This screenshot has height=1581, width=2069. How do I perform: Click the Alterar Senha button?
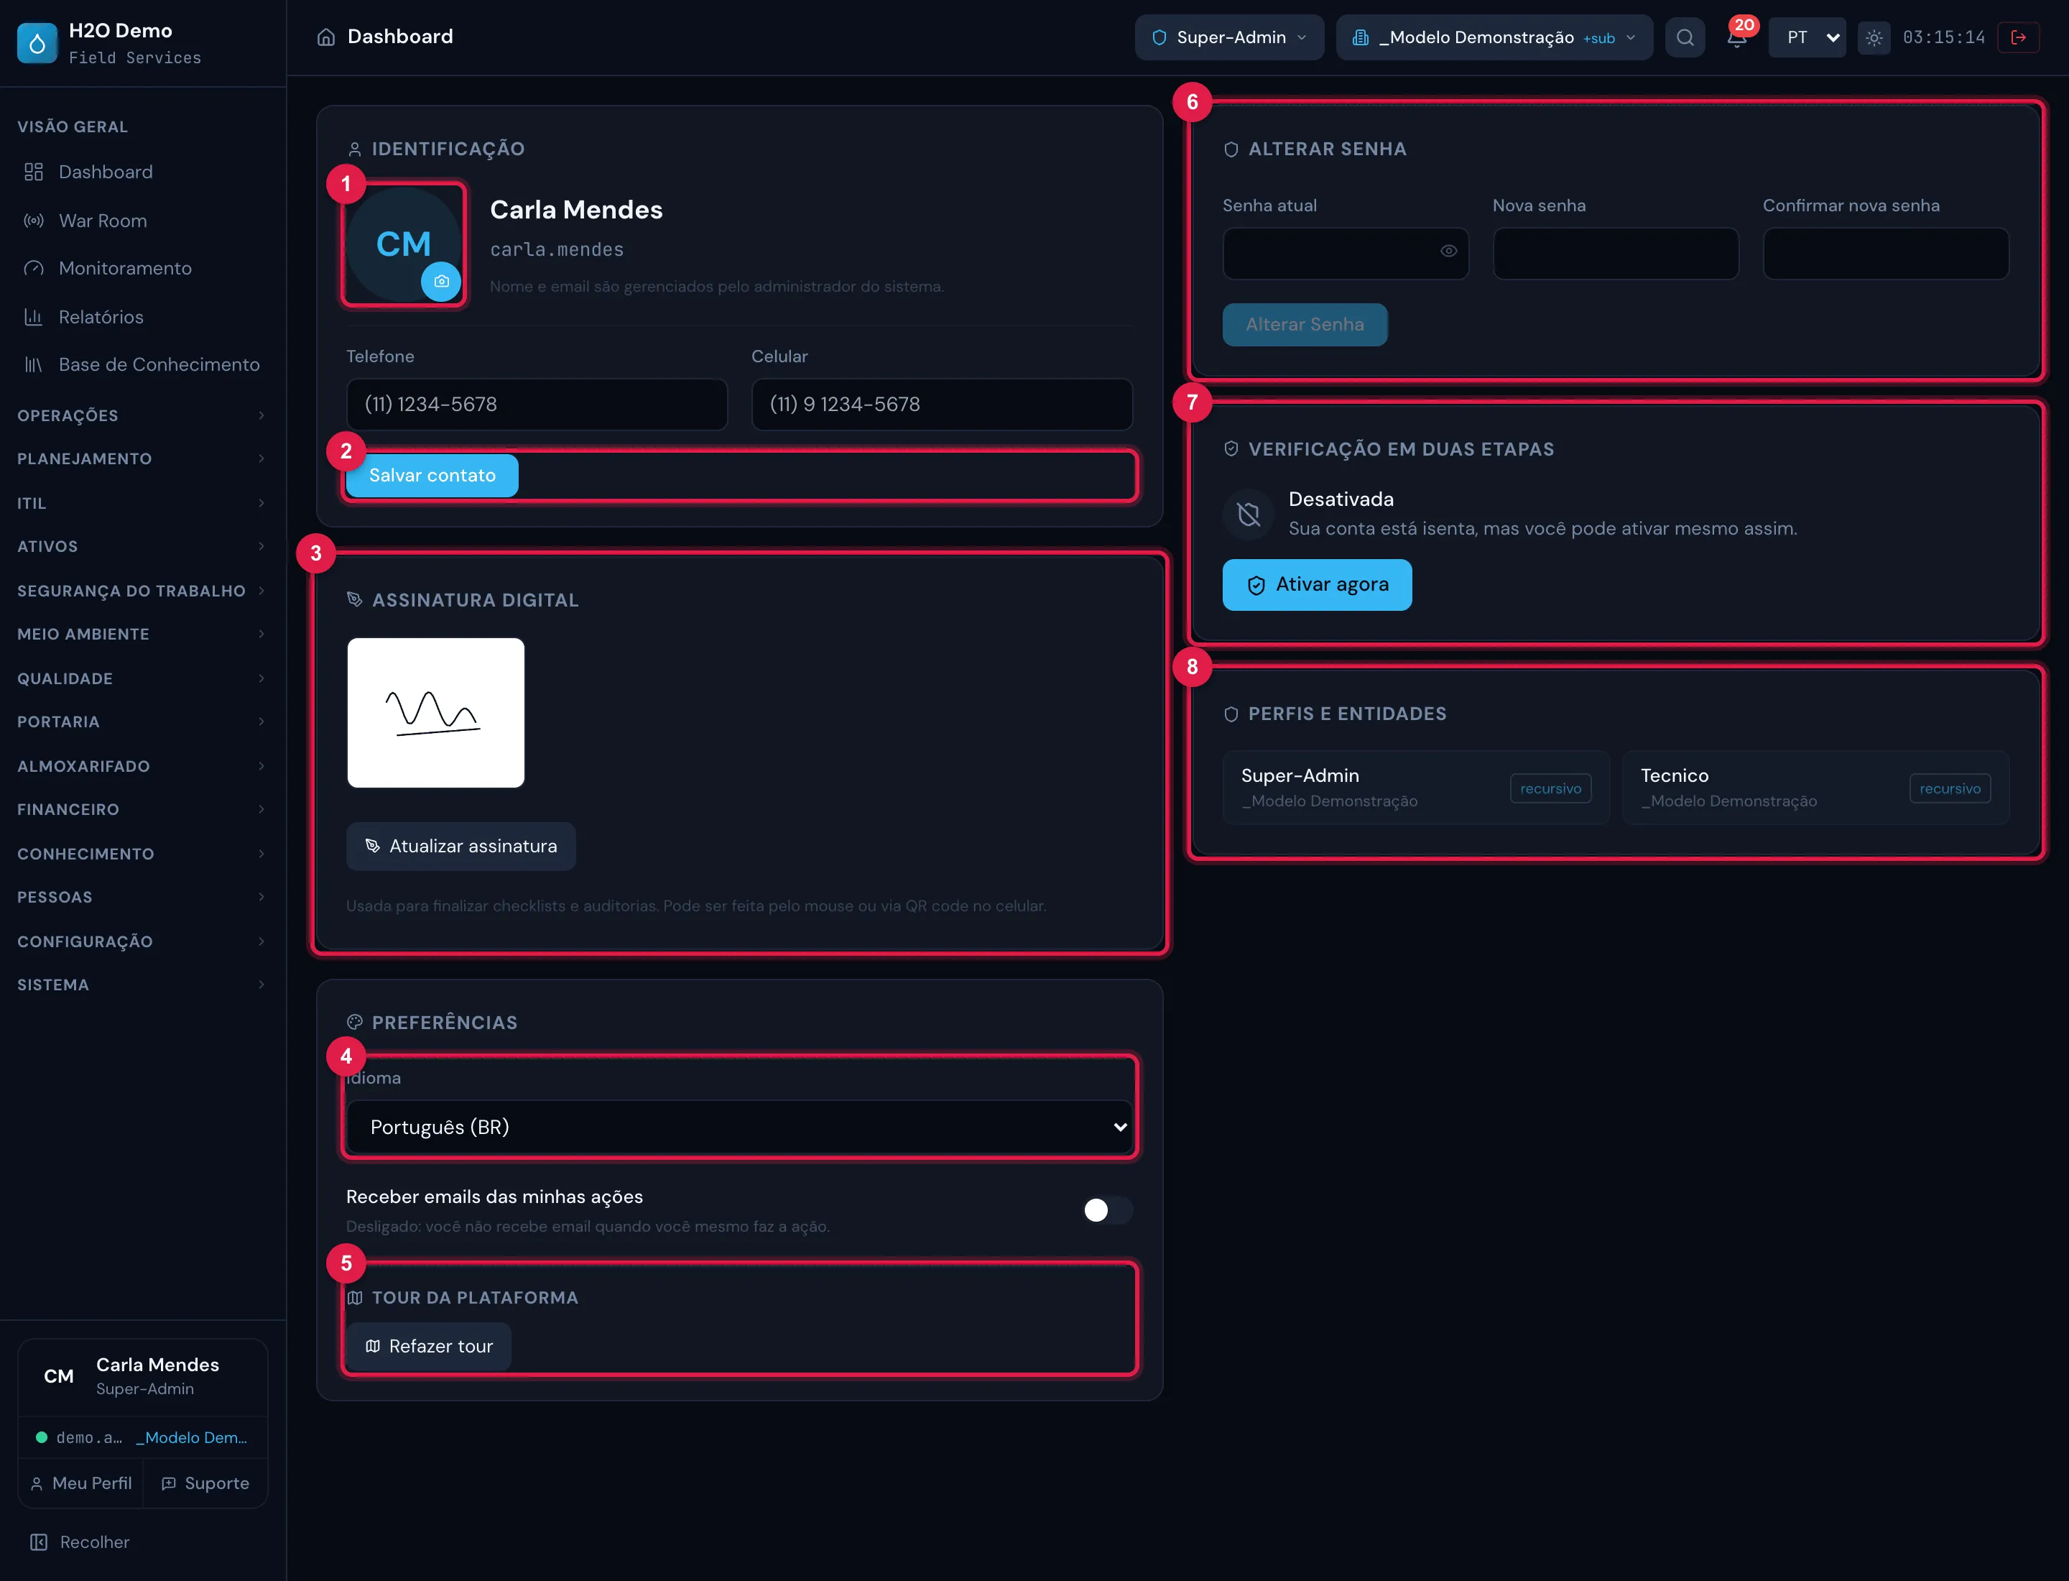point(1305,325)
